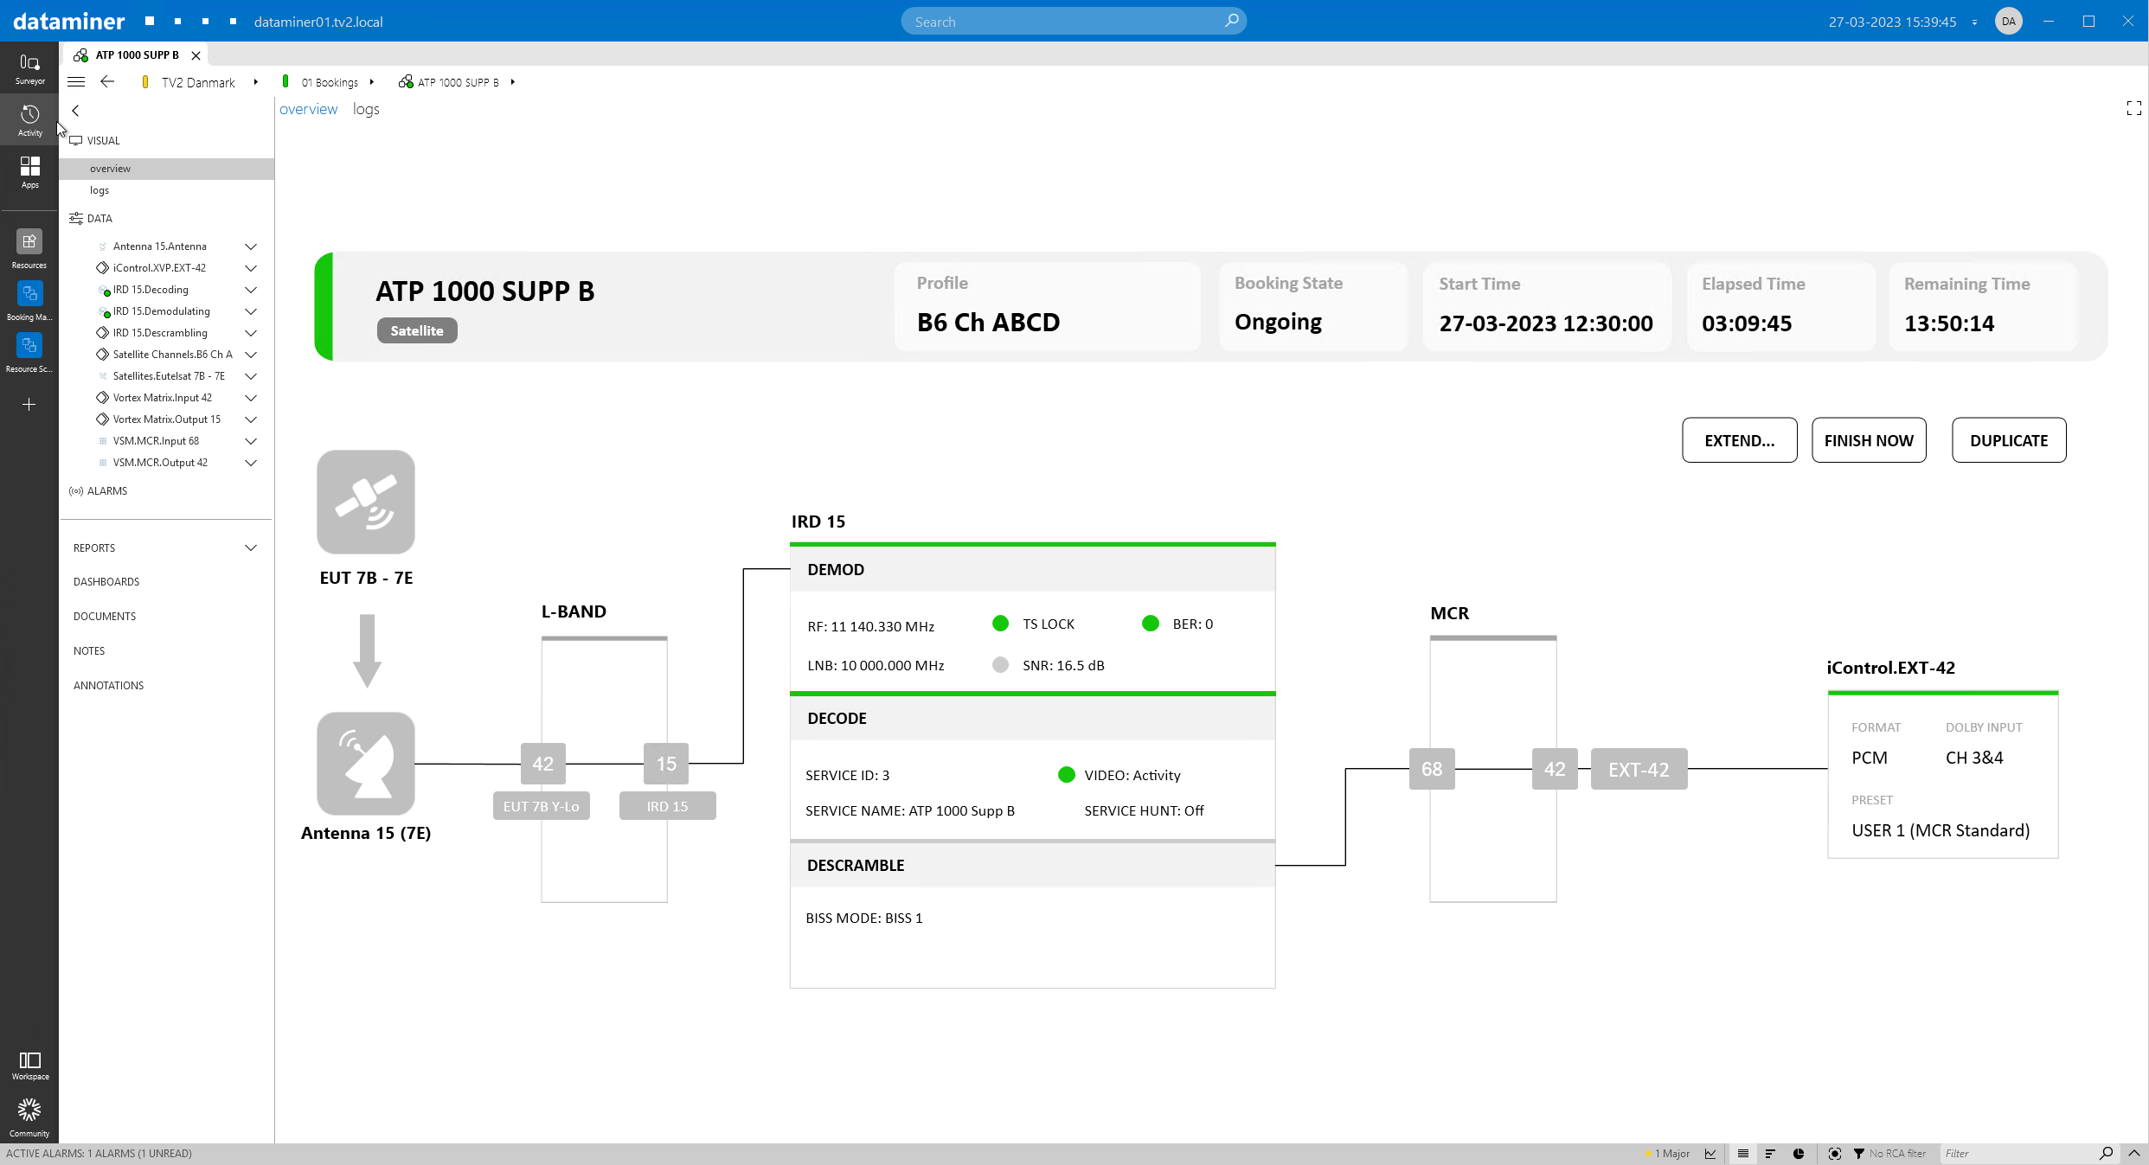Click the plus icon to add app
Viewport: 2149px width, 1165px height.
coord(29,404)
